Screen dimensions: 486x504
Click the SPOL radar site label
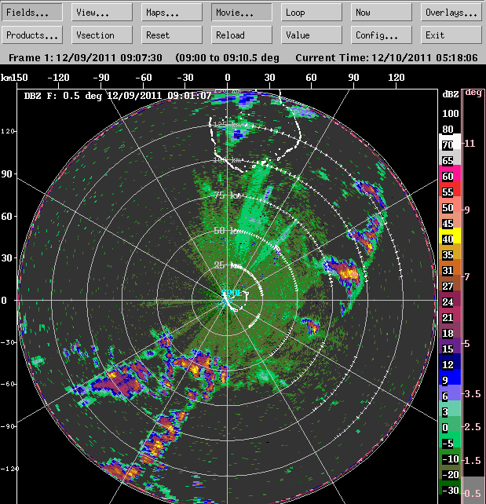[232, 293]
